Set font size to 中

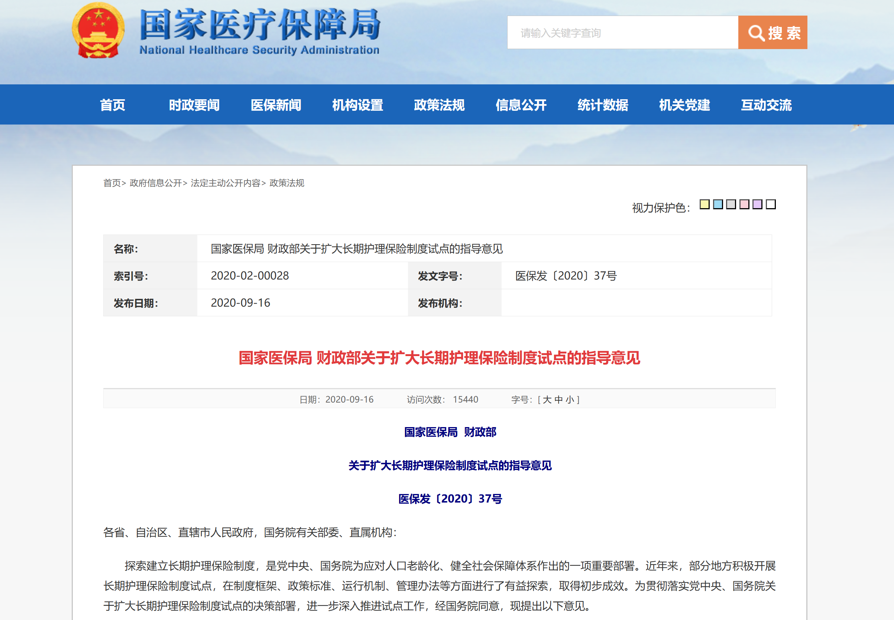point(559,400)
